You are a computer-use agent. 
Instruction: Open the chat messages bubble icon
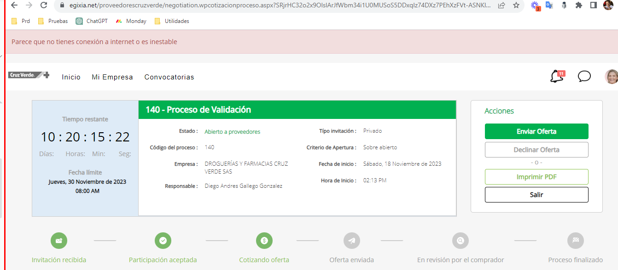click(584, 77)
